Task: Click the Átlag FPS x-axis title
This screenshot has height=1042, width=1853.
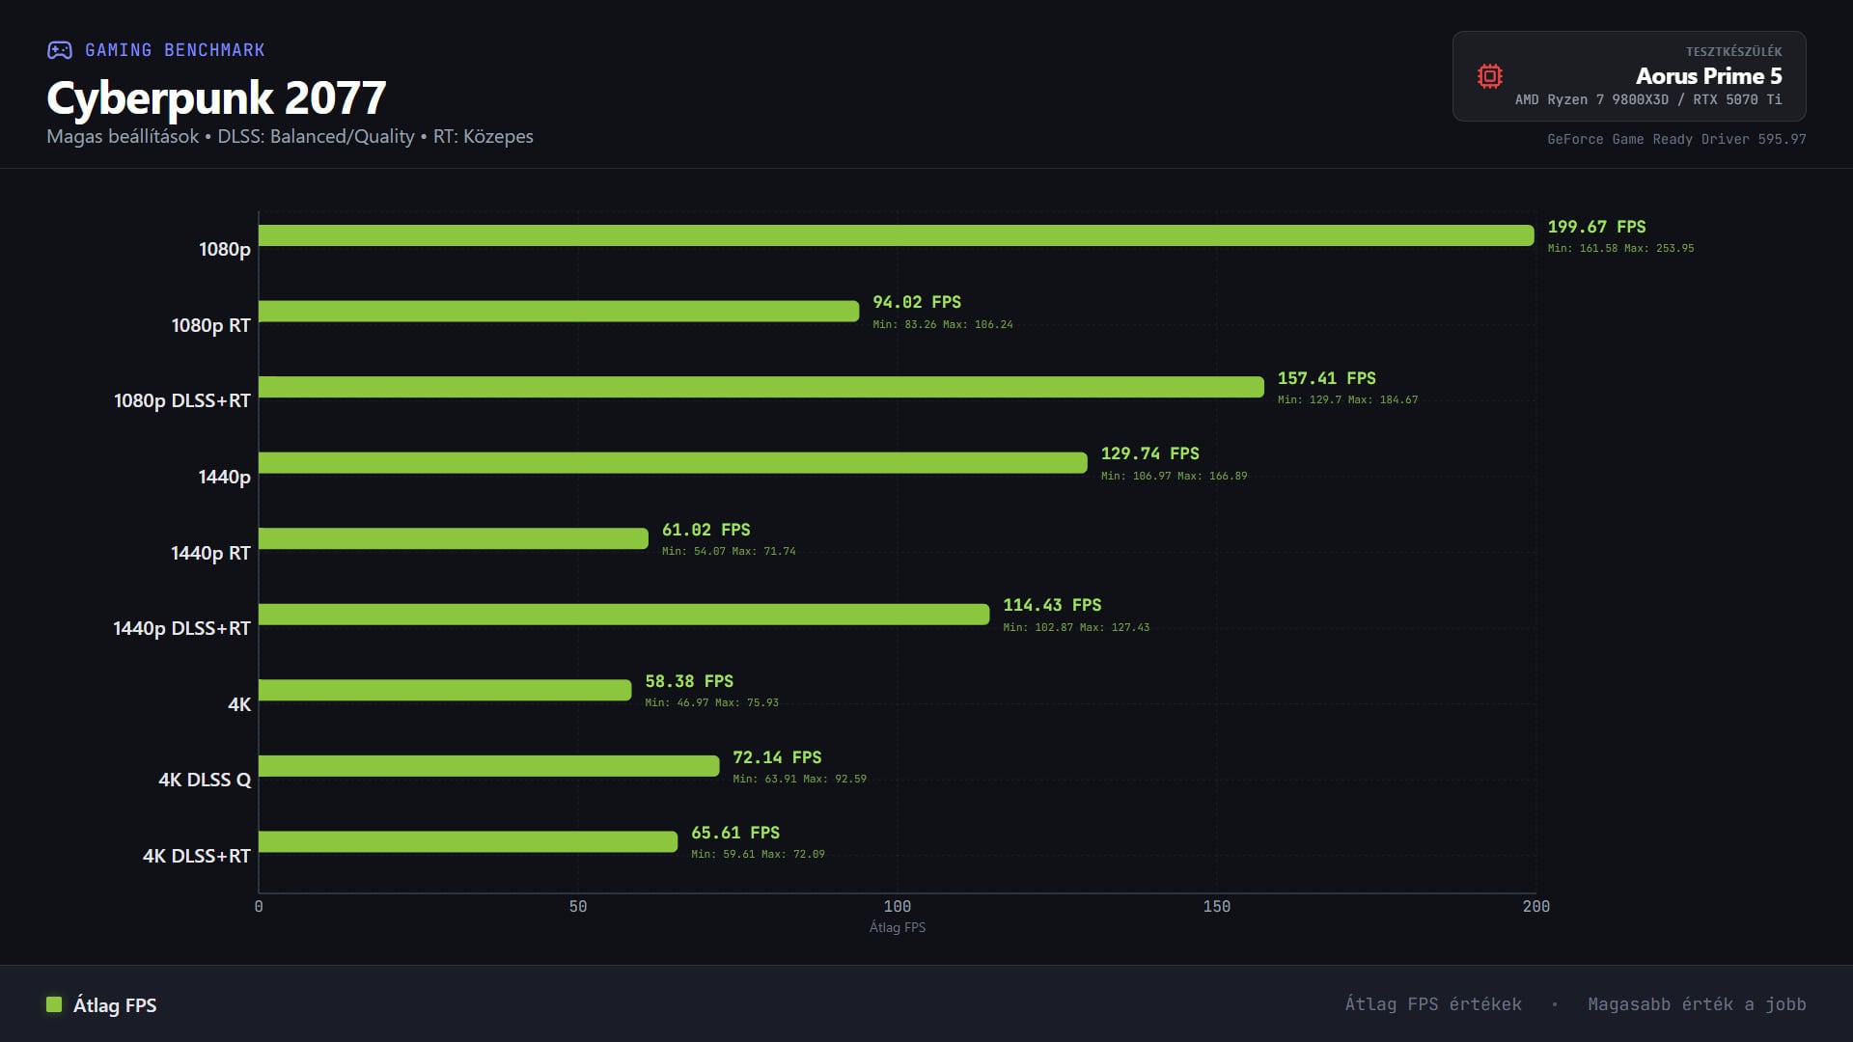Action: [897, 927]
